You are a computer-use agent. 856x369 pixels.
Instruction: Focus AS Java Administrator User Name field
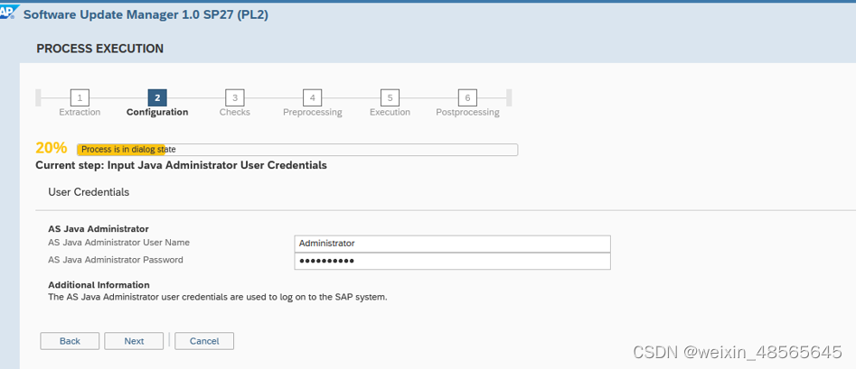[x=452, y=244]
